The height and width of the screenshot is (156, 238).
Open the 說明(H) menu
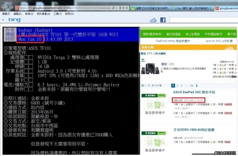[70, 14]
